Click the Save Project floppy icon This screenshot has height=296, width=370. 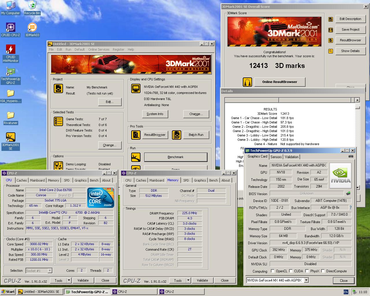point(331,30)
